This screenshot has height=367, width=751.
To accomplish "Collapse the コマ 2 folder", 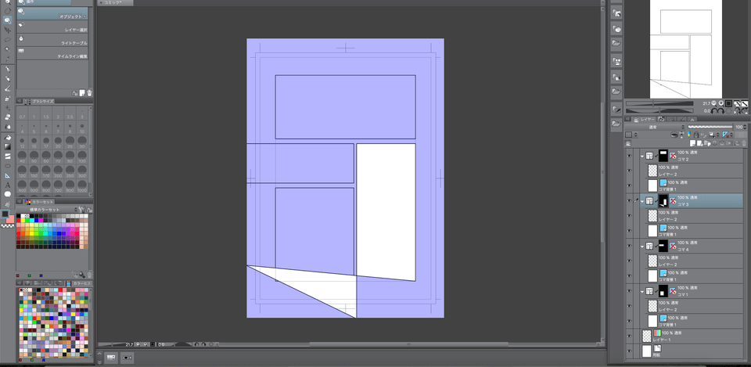I will coord(641,156).
